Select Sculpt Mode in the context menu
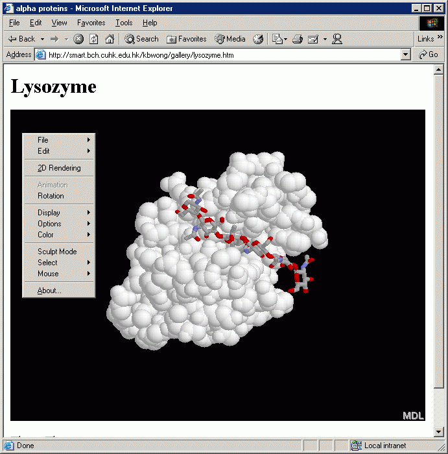Image resolution: width=448 pixels, height=454 pixels. 57,252
